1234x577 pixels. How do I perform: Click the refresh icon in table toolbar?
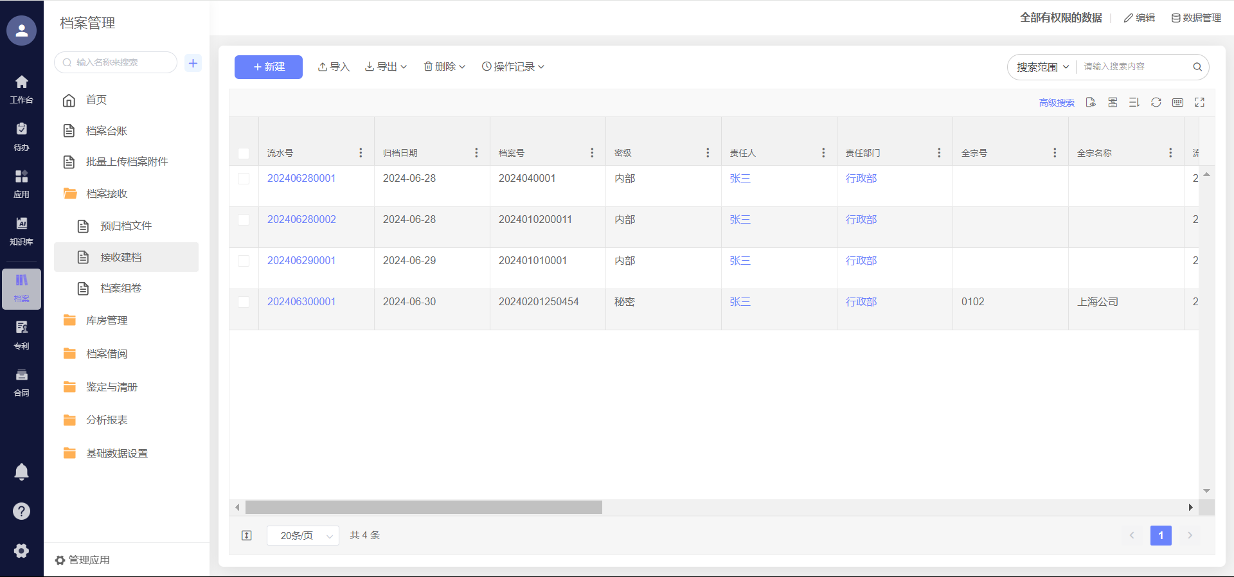tap(1156, 102)
